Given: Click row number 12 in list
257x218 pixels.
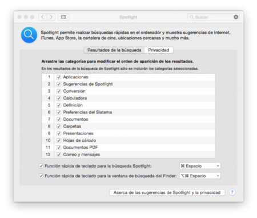Looking at the screenshot, I should [48, 154].
